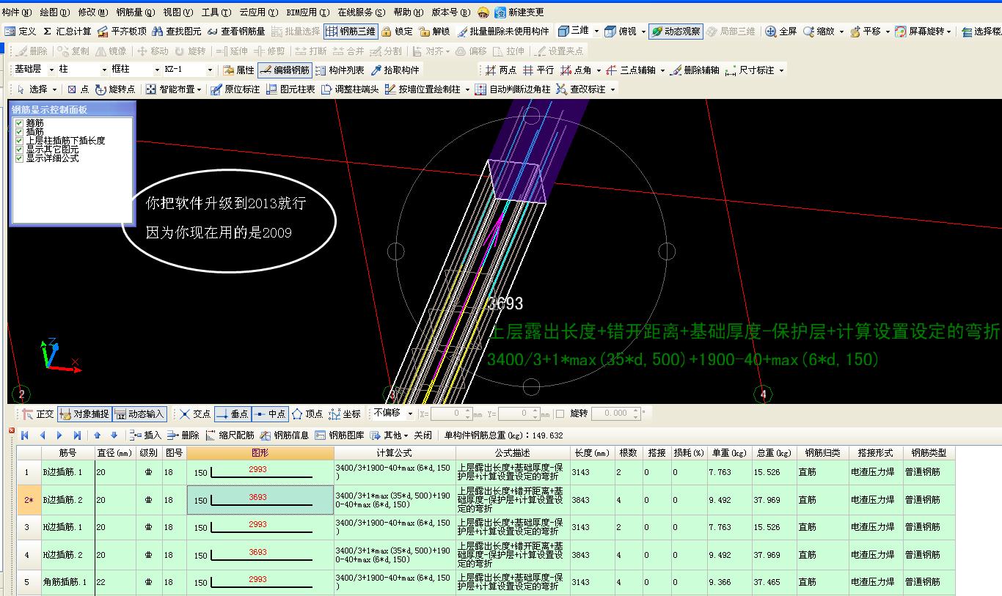Click 插入 to insert rebar row
The height and width of the screenshot is (596, 1002).
[146, 435]
